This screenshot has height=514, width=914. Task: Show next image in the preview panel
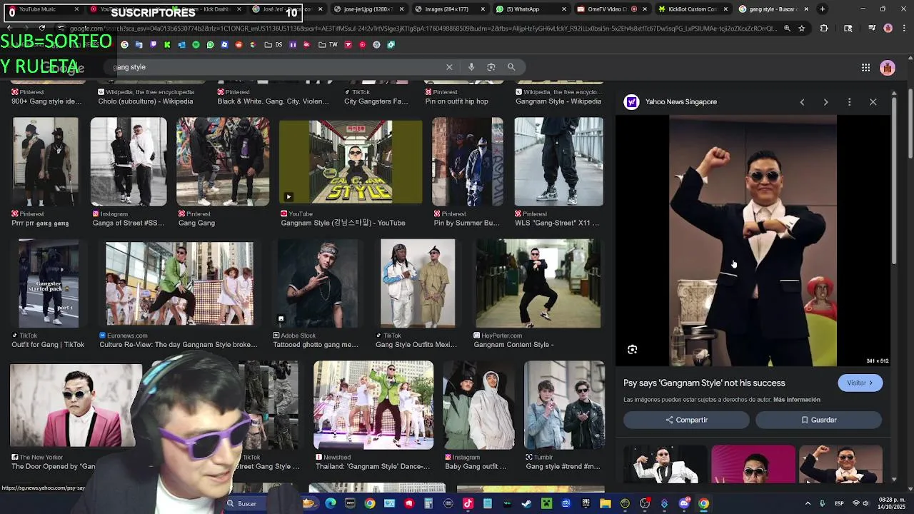[x=825, y=102]
